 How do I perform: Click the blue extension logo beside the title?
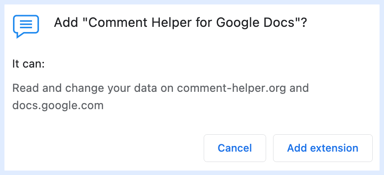pos(26,26)
